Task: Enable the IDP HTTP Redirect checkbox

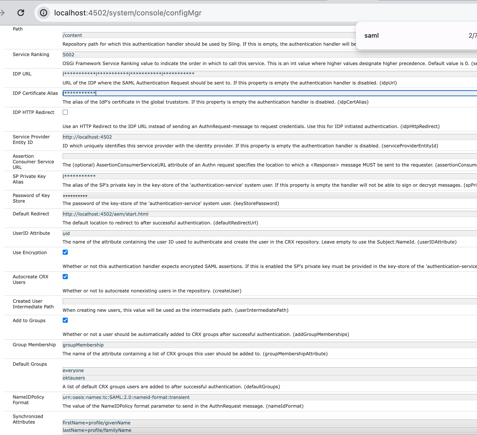Action: 65,112
